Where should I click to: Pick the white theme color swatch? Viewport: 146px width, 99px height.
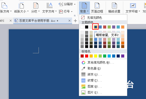pyautogui.click(x=82, y=27)
